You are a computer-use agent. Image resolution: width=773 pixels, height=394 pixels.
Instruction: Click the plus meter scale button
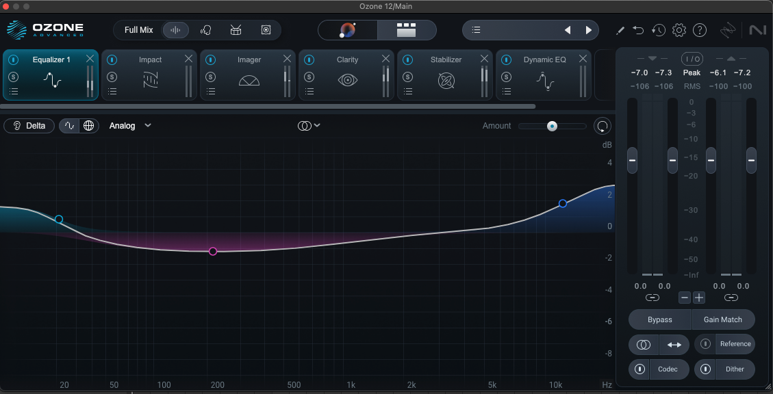pos(699,298)
